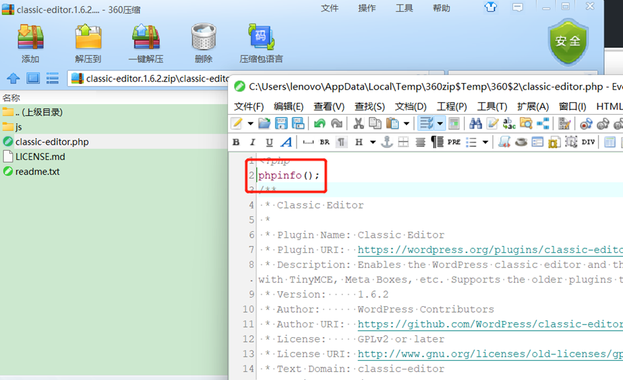
Task: Click the coffee cup Java icon
Action: pos(521,142)
